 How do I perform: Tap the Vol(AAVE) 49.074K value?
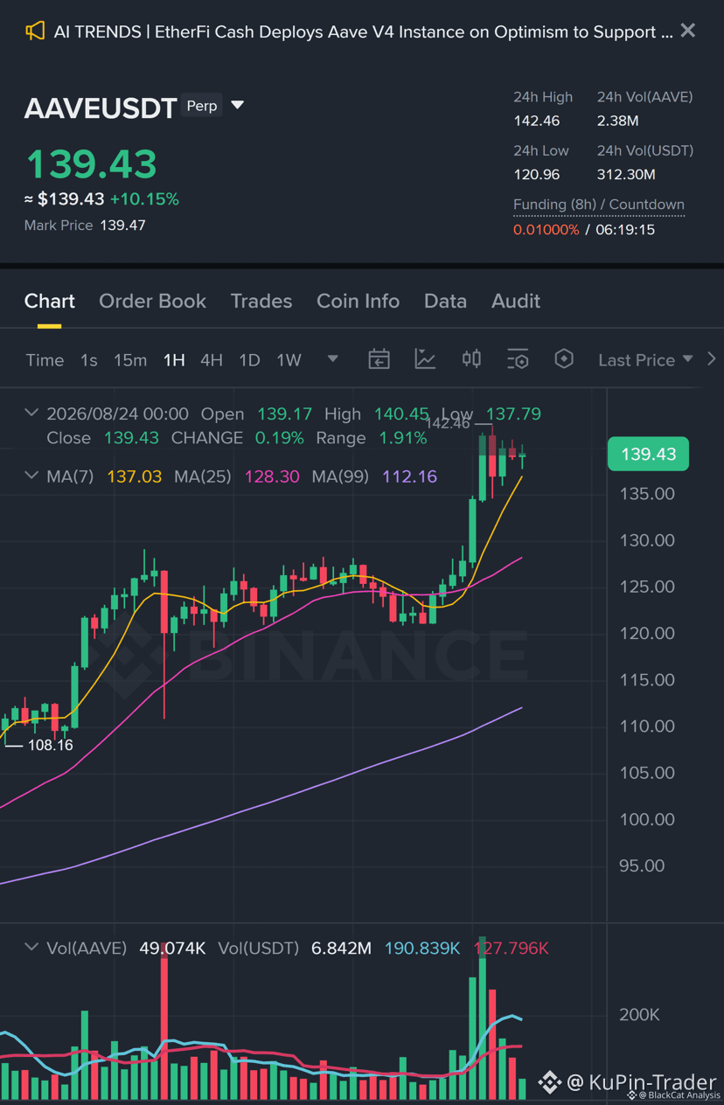pos(172,948)
